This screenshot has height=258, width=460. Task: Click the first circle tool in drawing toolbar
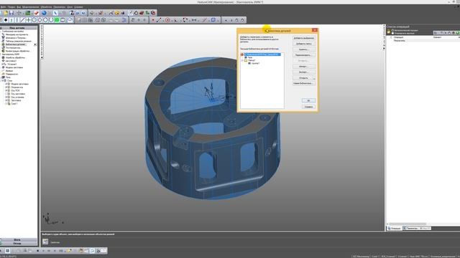pyautogui.click(x=34, y=20)
